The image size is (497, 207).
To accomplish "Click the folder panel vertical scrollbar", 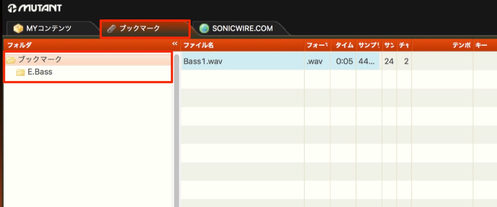I will click(x=177, y=131).
